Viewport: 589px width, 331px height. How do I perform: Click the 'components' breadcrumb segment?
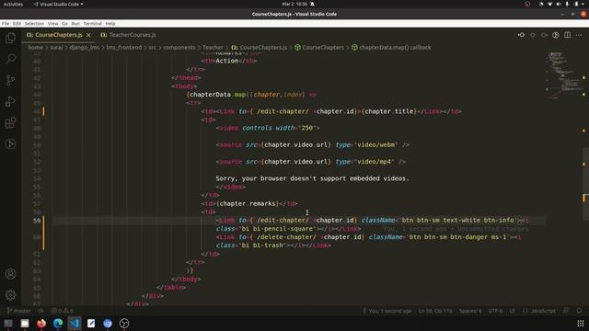pos(179,47)
